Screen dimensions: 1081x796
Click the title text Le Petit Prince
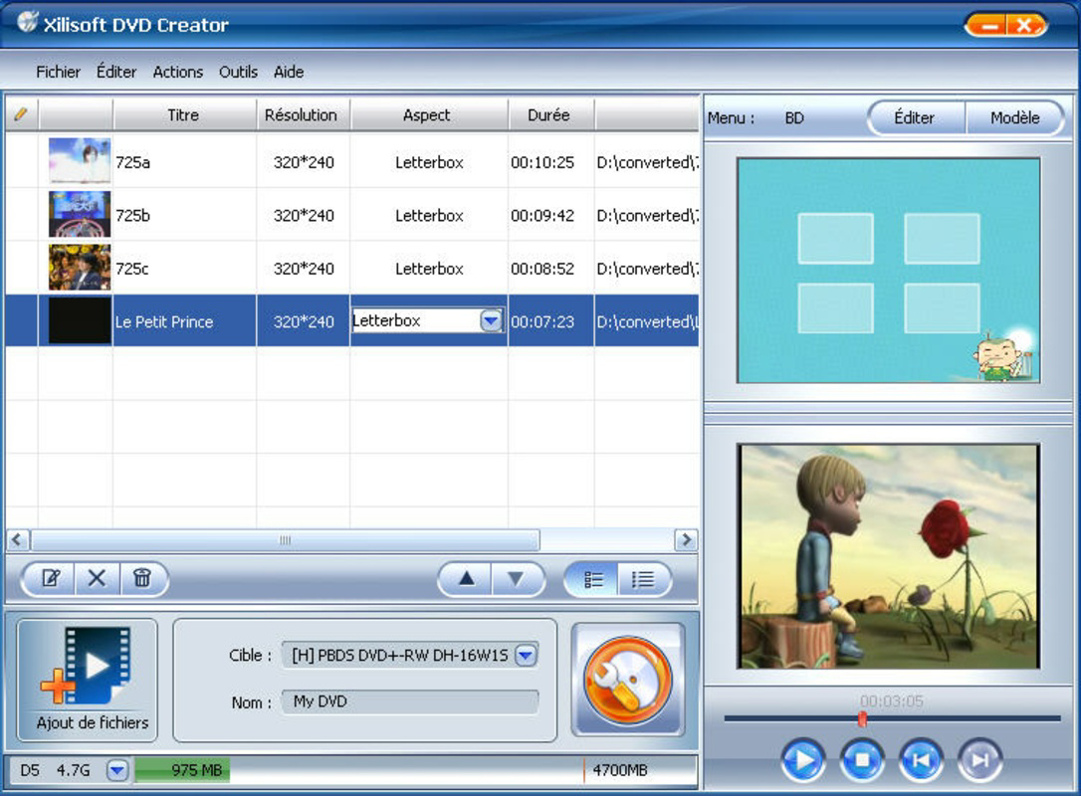[164, 321]
